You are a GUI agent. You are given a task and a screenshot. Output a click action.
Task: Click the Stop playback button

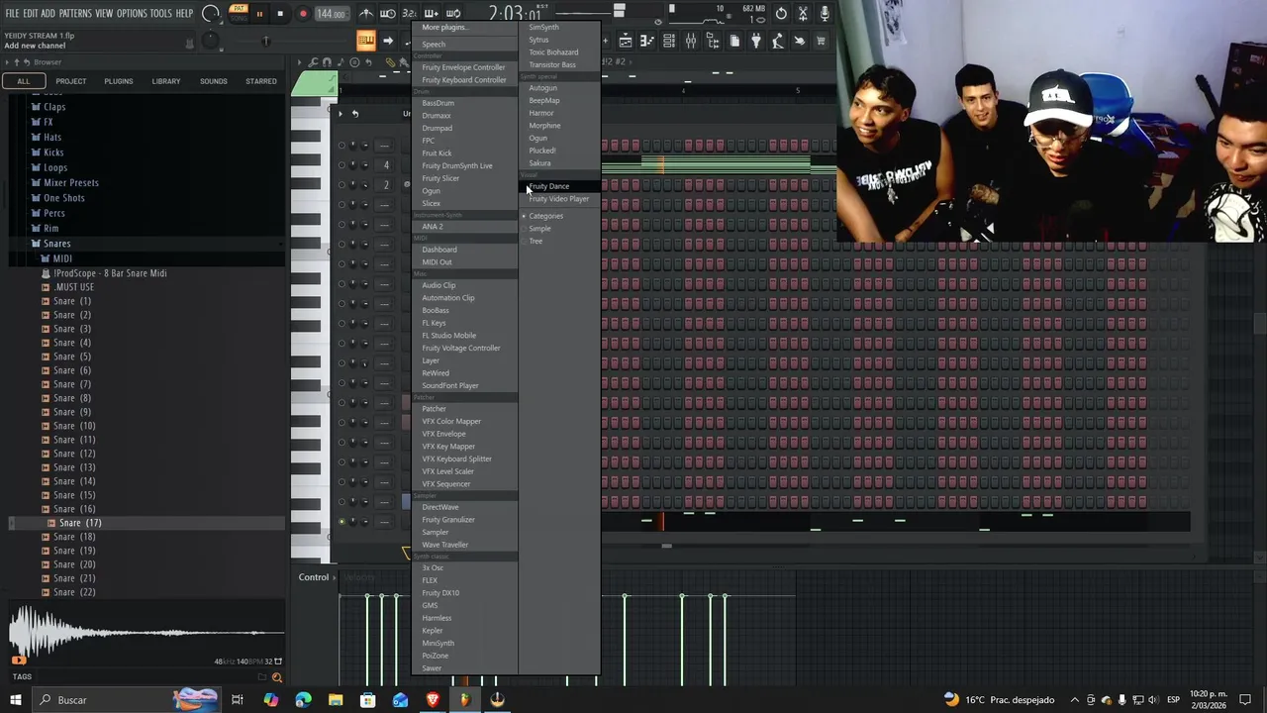tap(280, 14)
